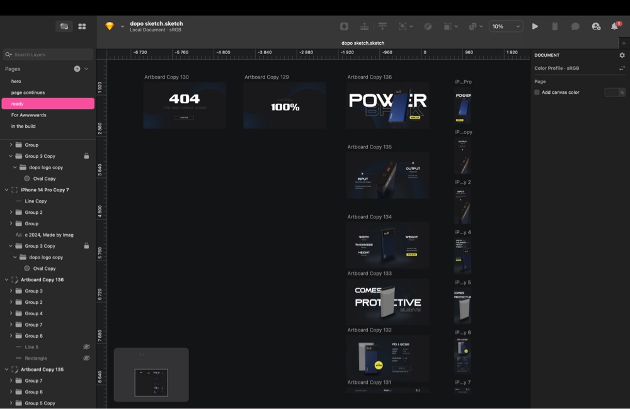Click the Insert Sketch diamond button

(110, 26)
